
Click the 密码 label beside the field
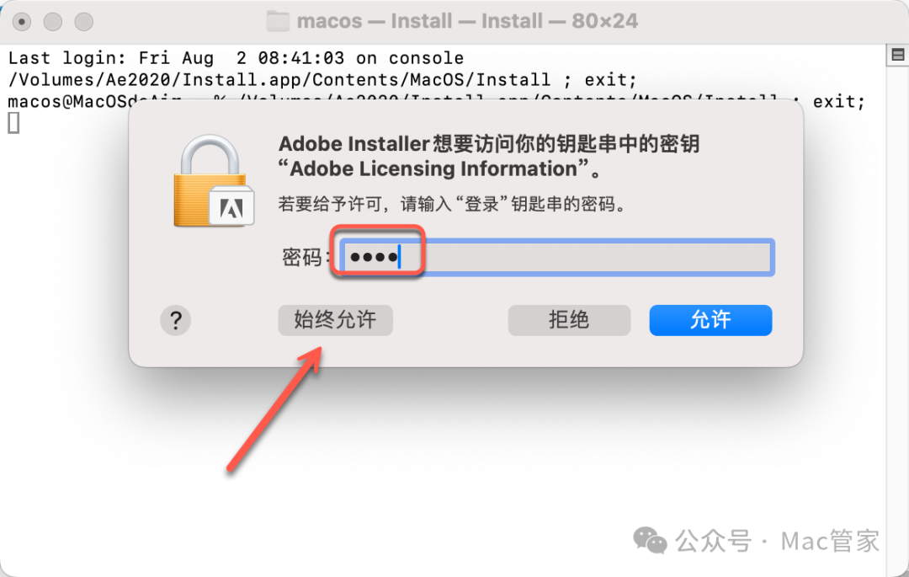coord(301,257)
